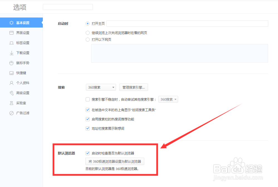Click the download arrow icon for 下载设置

tap(11, 53)
